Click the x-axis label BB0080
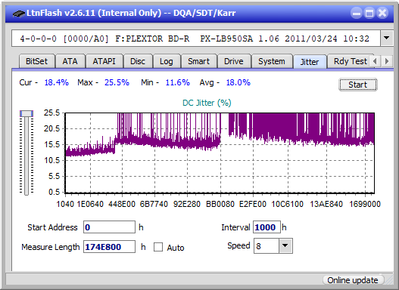The height and width of the screenshot is (290, 399). point(220,204)
